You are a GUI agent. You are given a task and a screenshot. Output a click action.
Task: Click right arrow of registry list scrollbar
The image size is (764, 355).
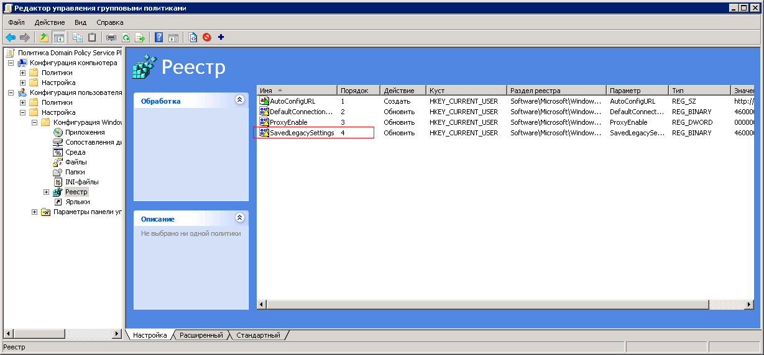[750, 304]
